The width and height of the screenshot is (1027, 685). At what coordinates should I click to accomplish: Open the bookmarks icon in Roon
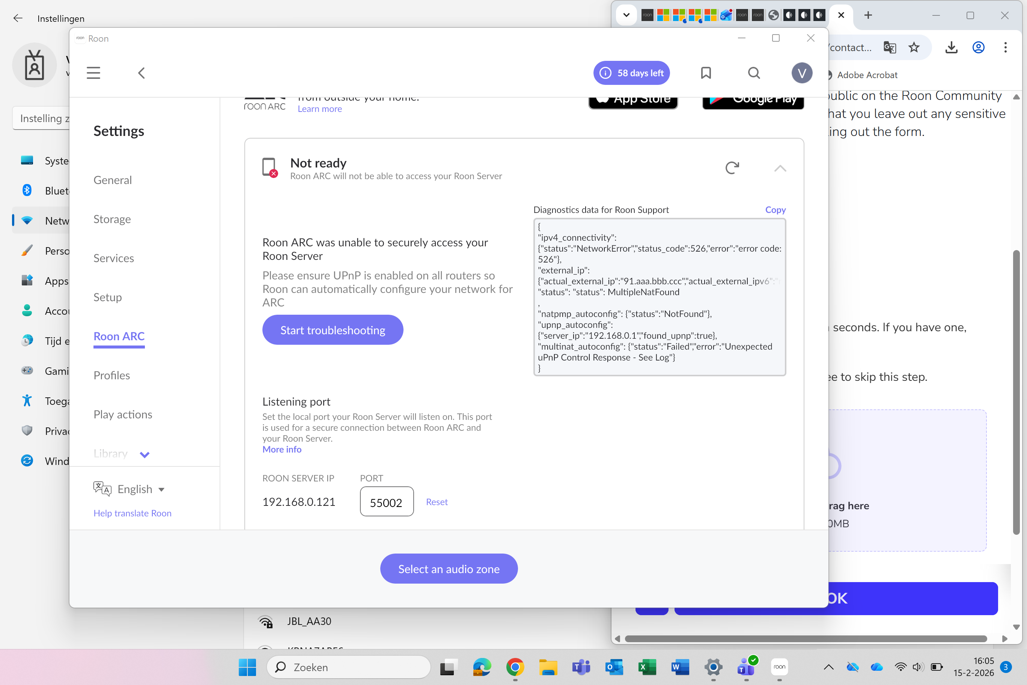[706, 73]
